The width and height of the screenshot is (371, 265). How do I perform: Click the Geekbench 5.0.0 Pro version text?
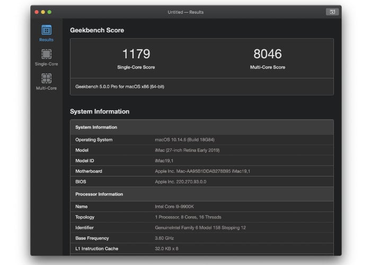[120, 86]
